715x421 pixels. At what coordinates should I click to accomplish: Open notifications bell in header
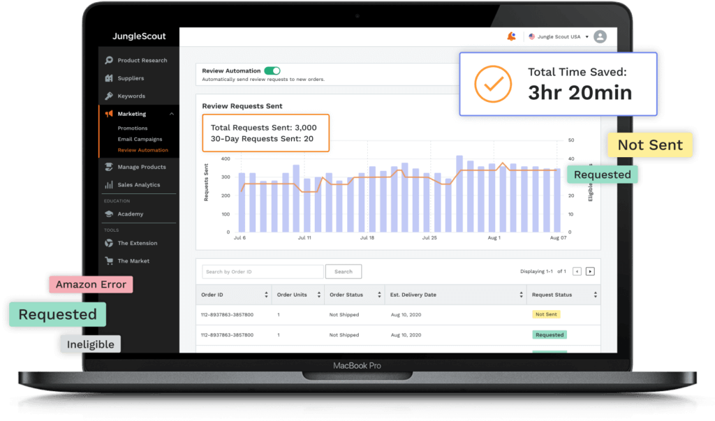[x=512, y=36]
